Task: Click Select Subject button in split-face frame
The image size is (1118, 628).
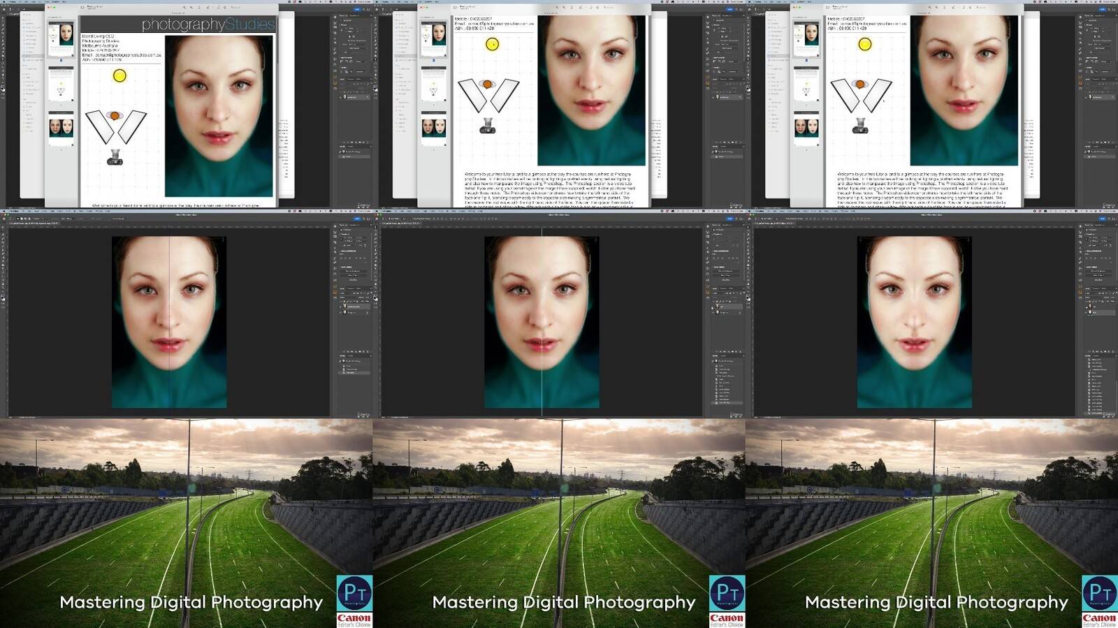Action: 354,275
